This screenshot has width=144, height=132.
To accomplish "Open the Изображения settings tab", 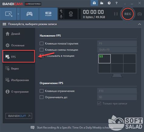I will coord(19,80).
